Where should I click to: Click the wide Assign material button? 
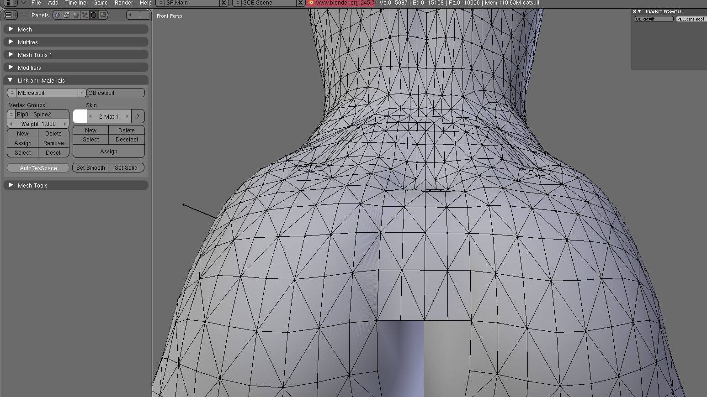(x=109, y=151)
